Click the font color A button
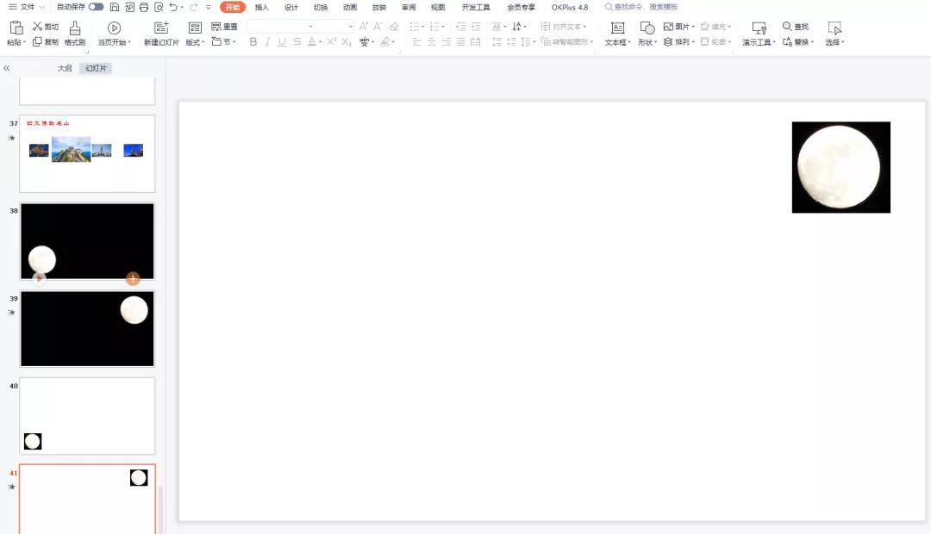This screenshot has width=931, height=534. coord(311,41)
